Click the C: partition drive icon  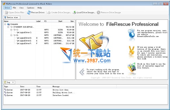tap(15, 30)
